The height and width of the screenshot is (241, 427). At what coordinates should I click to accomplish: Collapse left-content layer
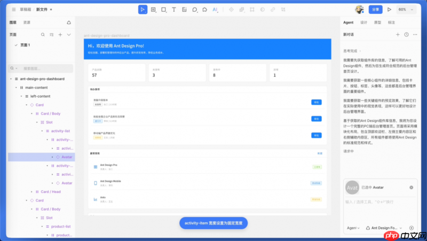point(21,96)
